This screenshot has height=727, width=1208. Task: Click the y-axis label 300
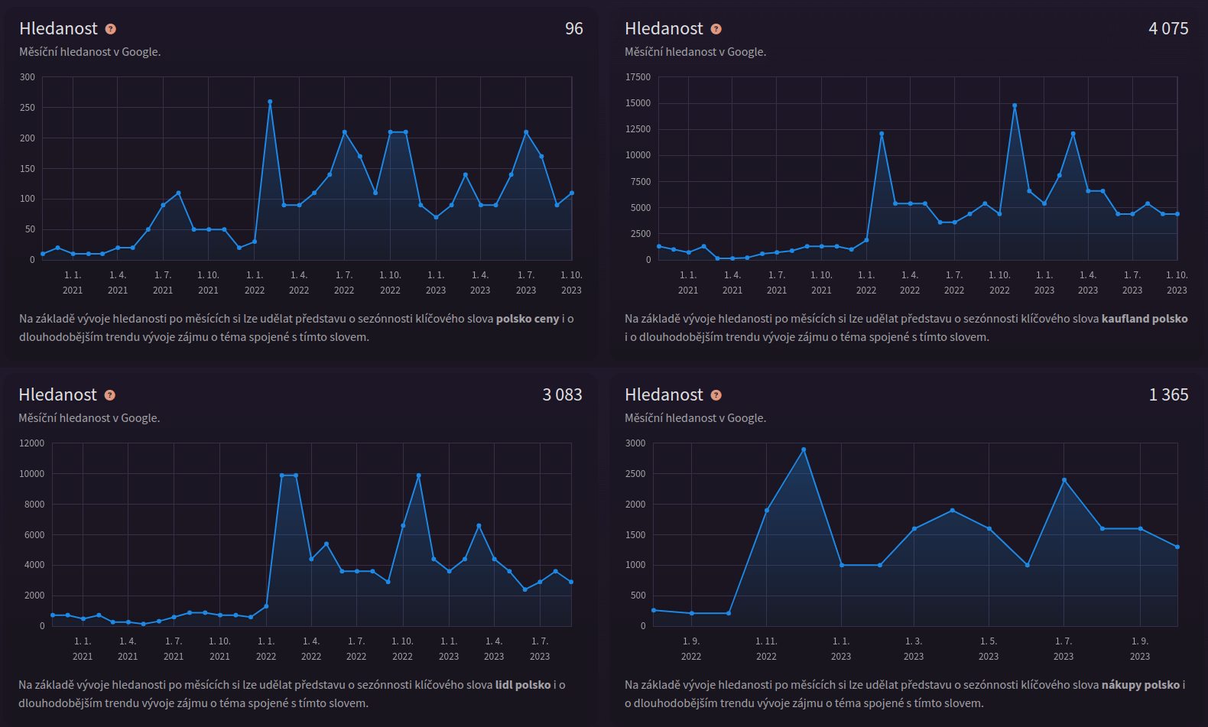(x=28, y=77)
